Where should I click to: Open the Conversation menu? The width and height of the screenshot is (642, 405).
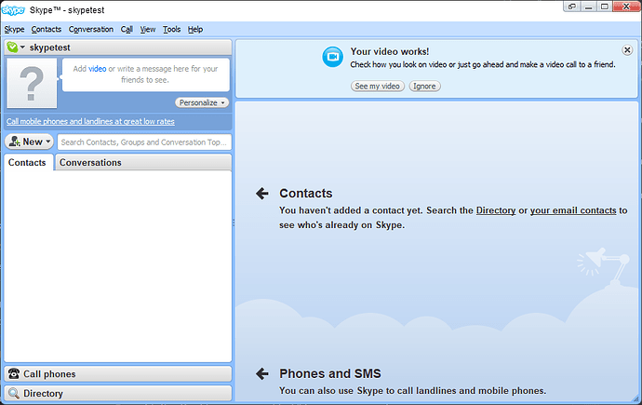pyautogui.click(x=91, y=30)
